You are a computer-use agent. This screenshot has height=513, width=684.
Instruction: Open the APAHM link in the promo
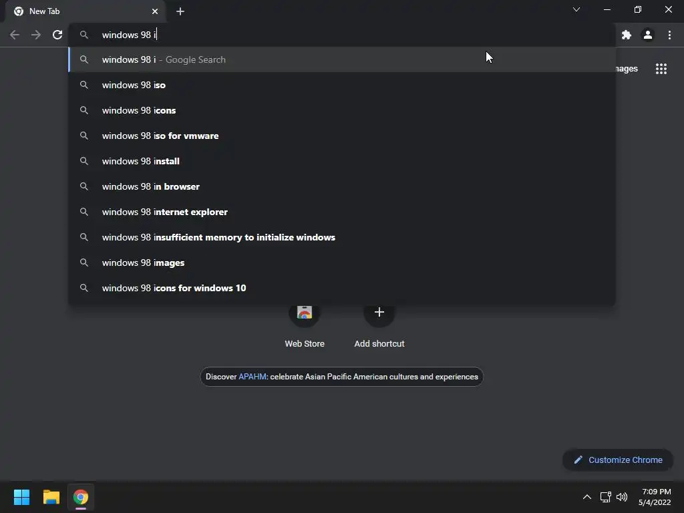(252, 377)
